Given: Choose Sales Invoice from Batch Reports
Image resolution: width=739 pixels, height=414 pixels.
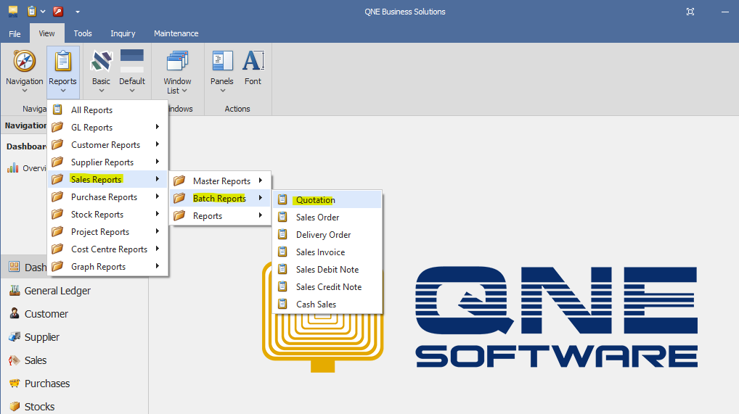Looking at the screenshot, I should pyautogui.click(x=327, y=252).
